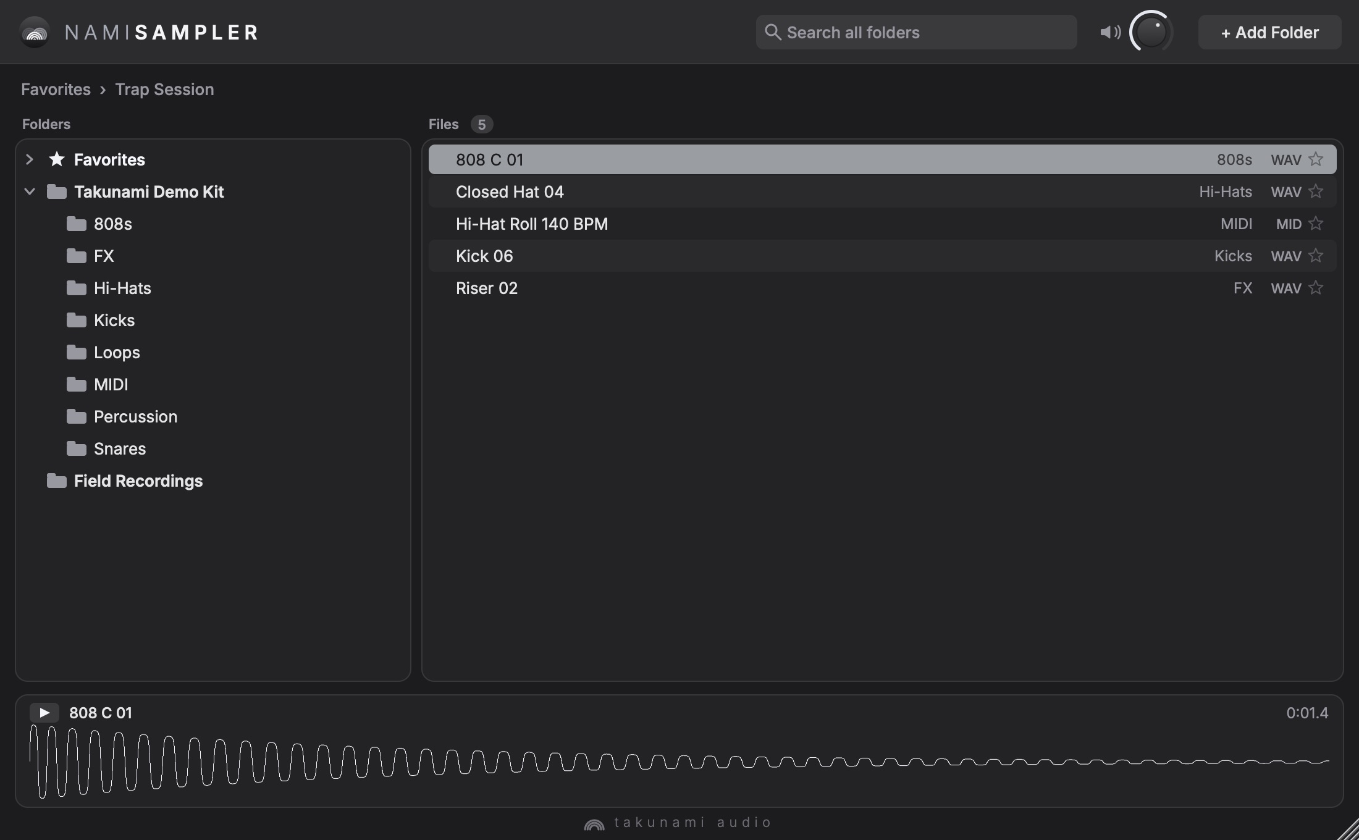
Task: Adjust the volume knob
Action: coord(1151,31)
